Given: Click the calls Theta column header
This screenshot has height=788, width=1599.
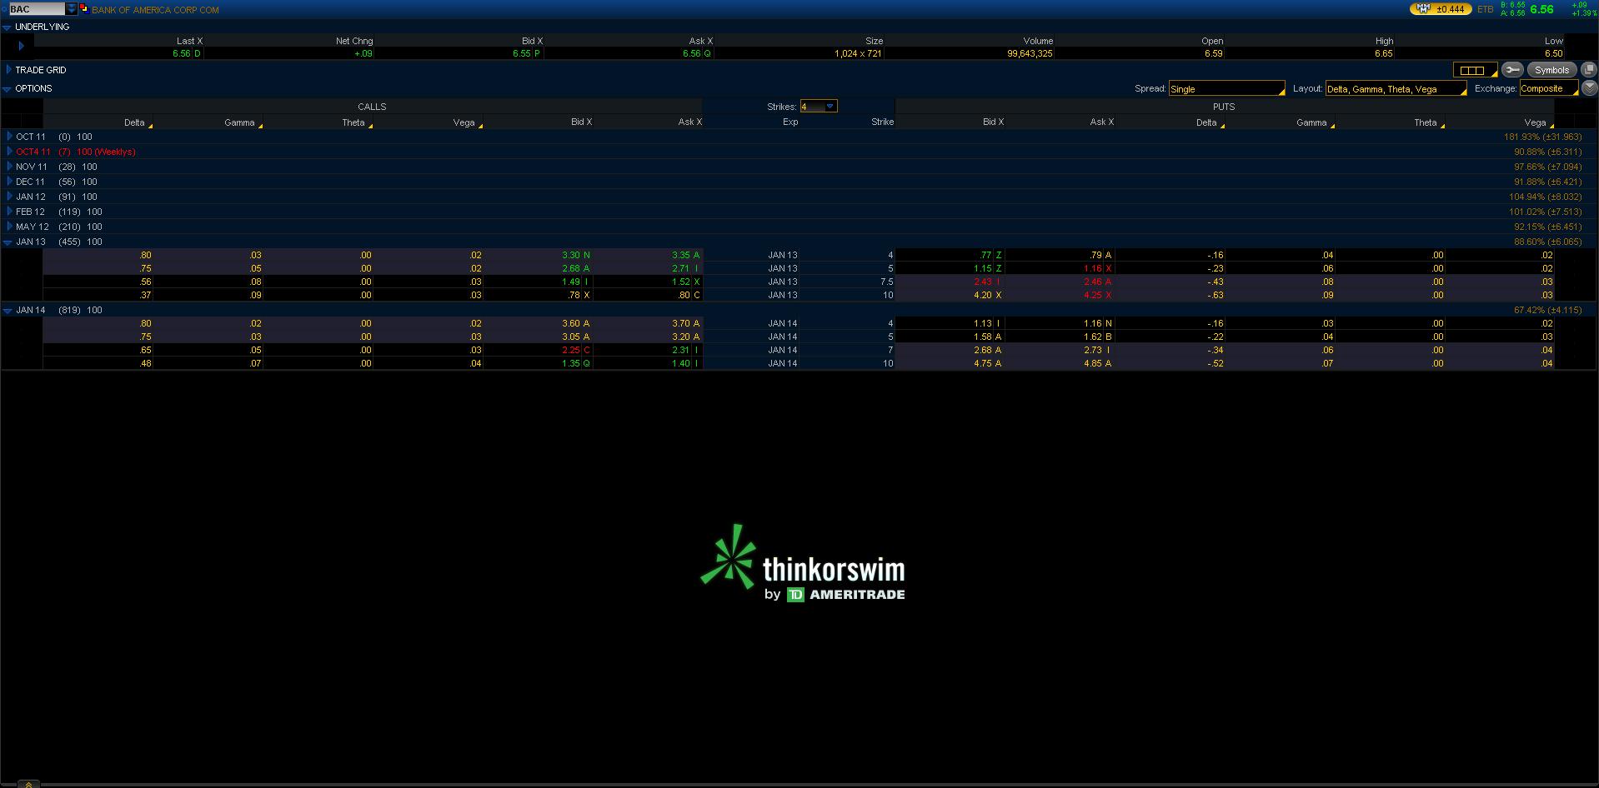Looking at the screenshot, I should tap(353, 122).
